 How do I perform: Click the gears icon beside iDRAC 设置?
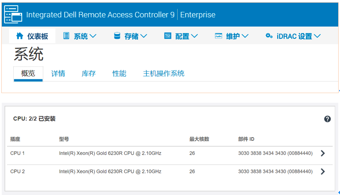click(x=269, y=36)
